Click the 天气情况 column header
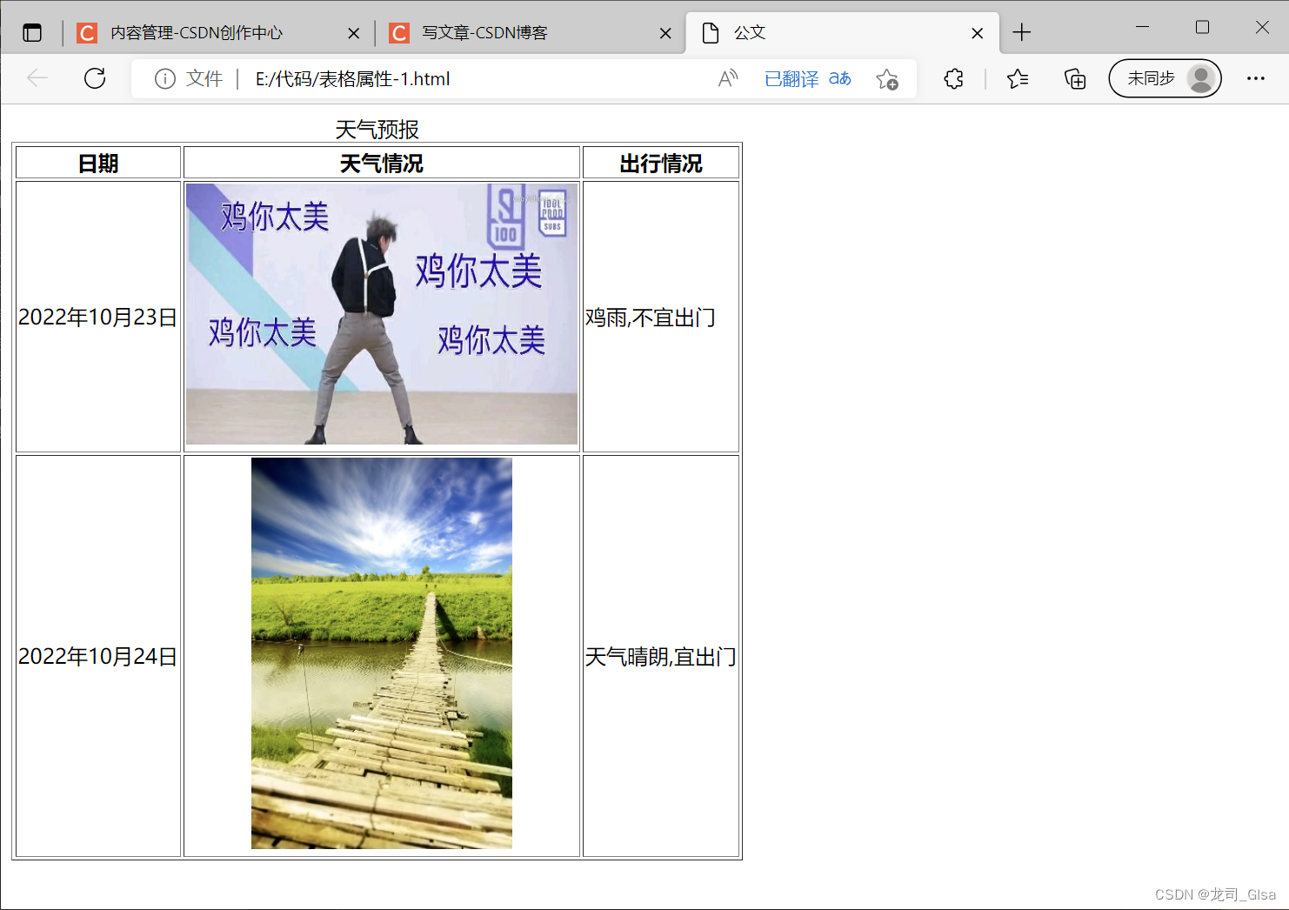Screen dimensions: 1289x910 pyautogui.click(x=382, y=163)
